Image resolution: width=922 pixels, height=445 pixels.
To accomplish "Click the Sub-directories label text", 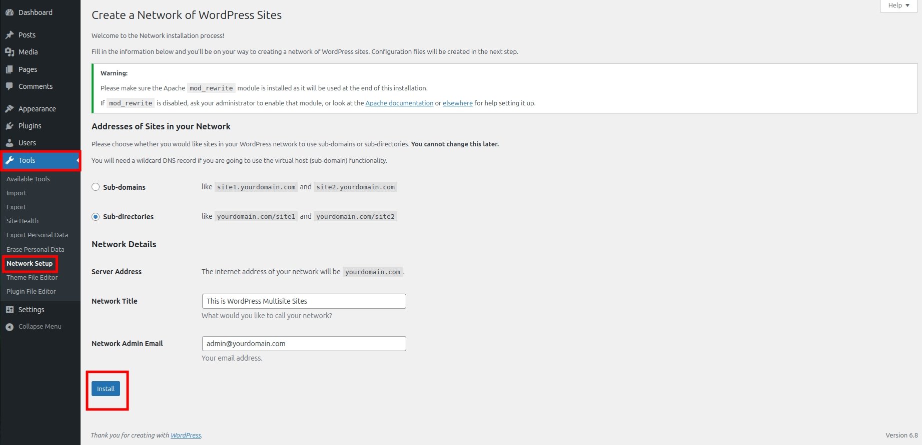I will click(x=128, y=217).
